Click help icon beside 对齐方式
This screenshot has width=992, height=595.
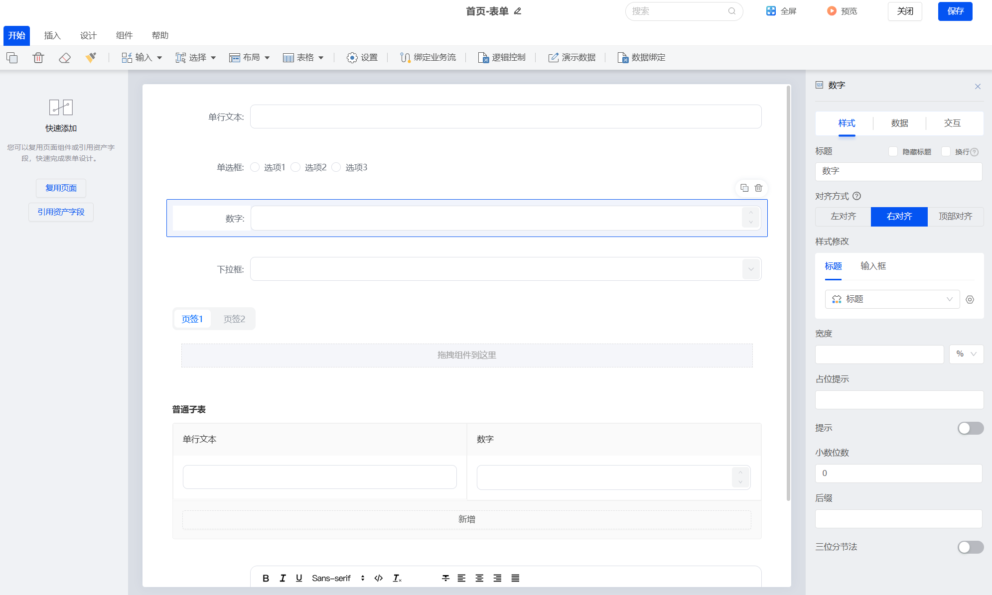pyautogui.click(x=856, y=196)
